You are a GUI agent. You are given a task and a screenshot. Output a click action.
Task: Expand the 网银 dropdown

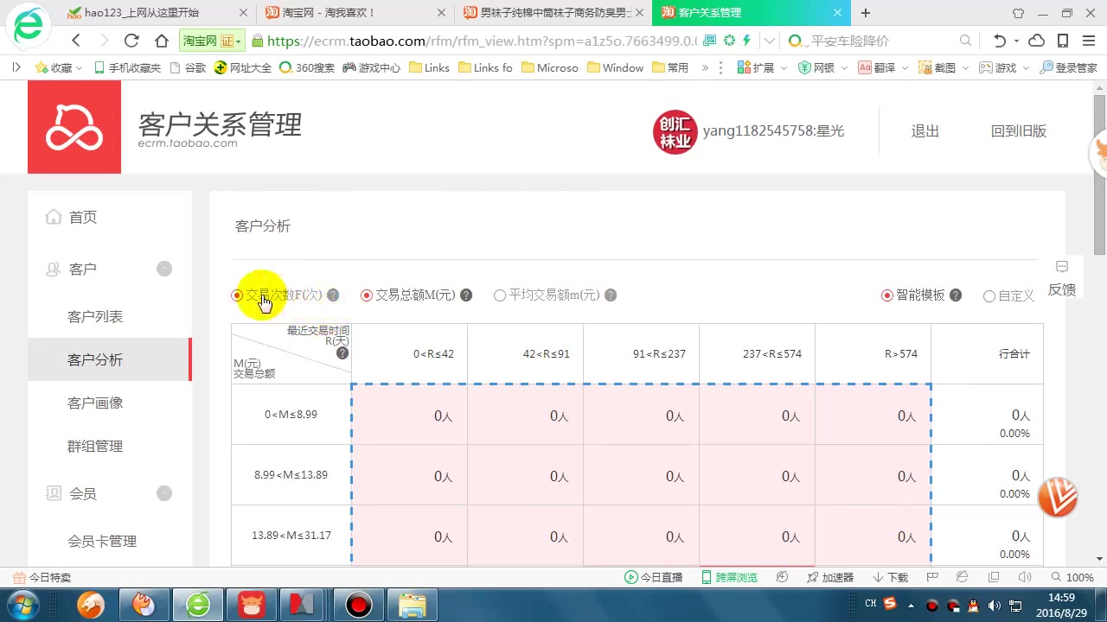[x=845, y=67]
